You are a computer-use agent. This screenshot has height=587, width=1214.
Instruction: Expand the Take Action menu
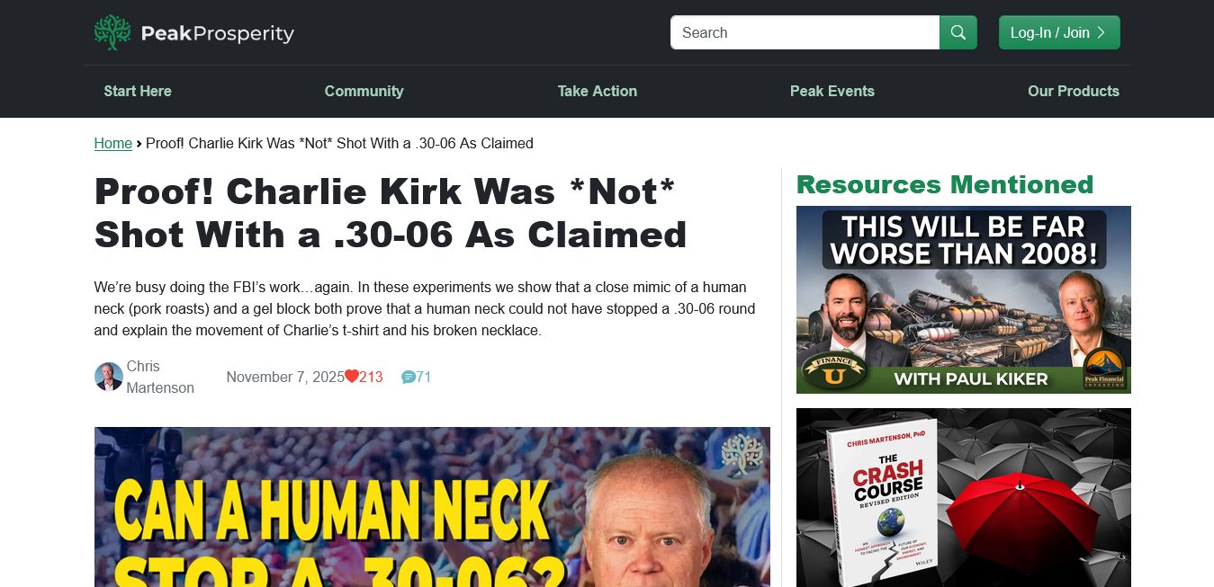[598, 91]
